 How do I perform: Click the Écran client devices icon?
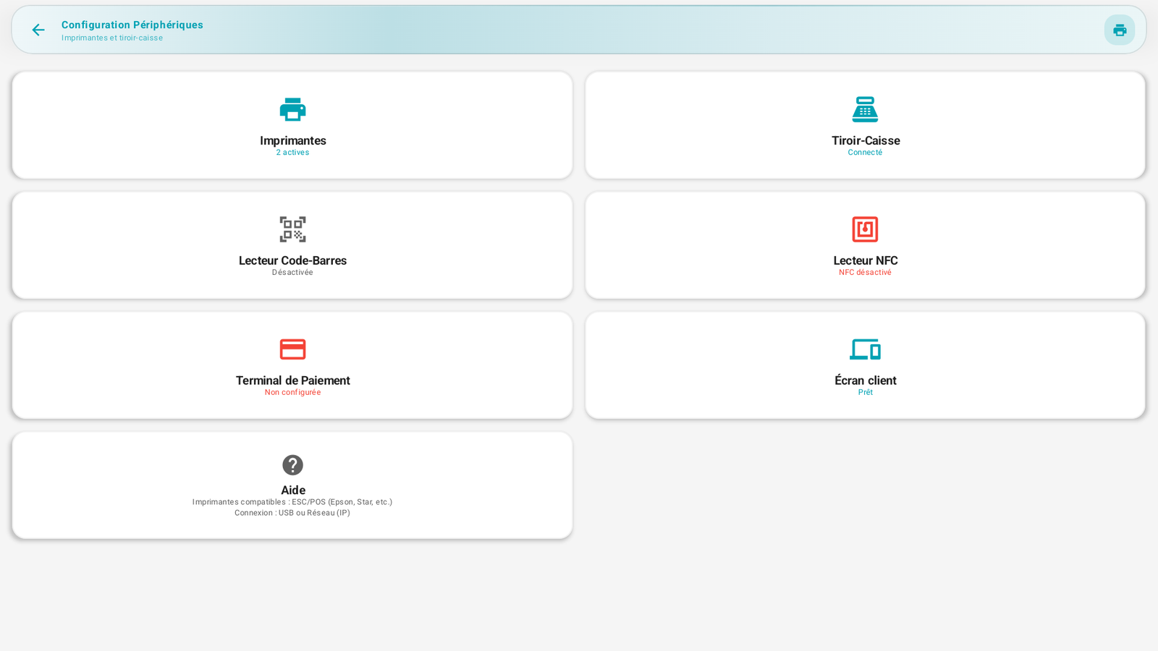tap(865, 349)
